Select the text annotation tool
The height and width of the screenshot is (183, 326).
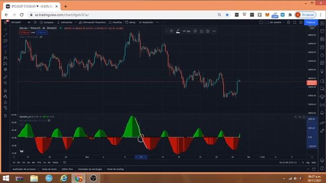click(6, 52)
